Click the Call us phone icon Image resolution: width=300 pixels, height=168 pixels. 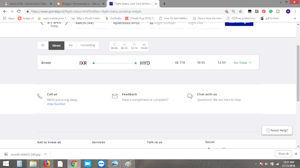click(39, 96)
